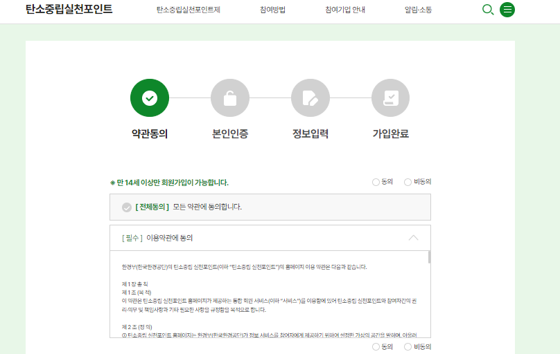Open the search magnifier icon
This screenshot has width=560, height=354.
pos(488,10)
